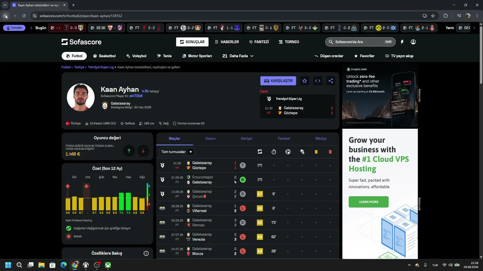
Task: Open SONUÇLAR in the main navigation
Action: (x=192, y=42)
